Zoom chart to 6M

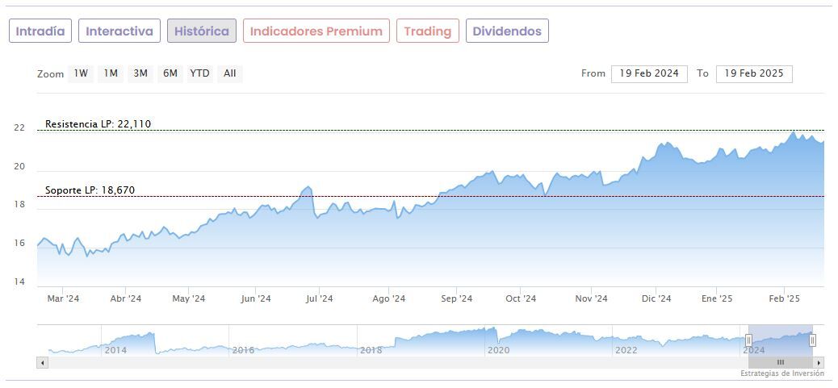(x=170, y=73)
